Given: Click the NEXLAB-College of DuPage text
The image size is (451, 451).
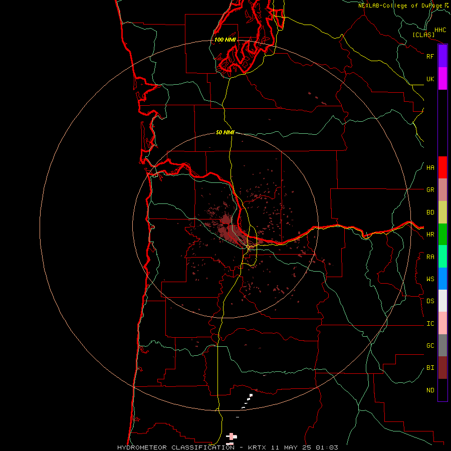Looking at the screenshot, I should 400,6.
